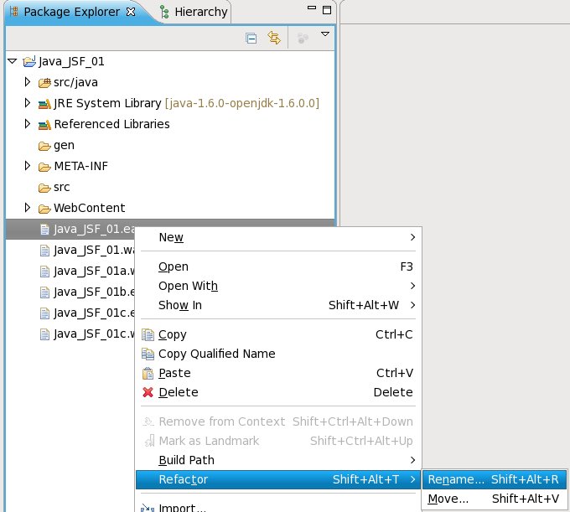Click the Copy icon in context menu
This screenshot has width=570, height=512.
click(148, 334)
